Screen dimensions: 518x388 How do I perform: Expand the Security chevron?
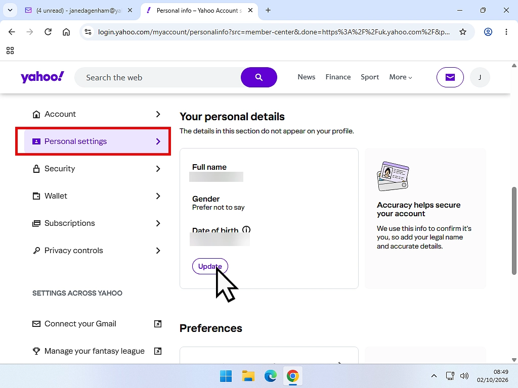(x=158, y=169)
